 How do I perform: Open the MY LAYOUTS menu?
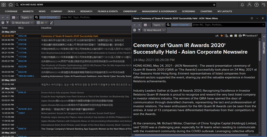pos(225,11)
